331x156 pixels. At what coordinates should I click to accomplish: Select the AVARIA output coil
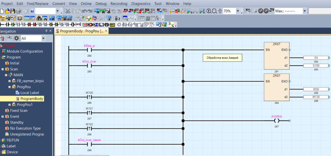click(276, 121)
